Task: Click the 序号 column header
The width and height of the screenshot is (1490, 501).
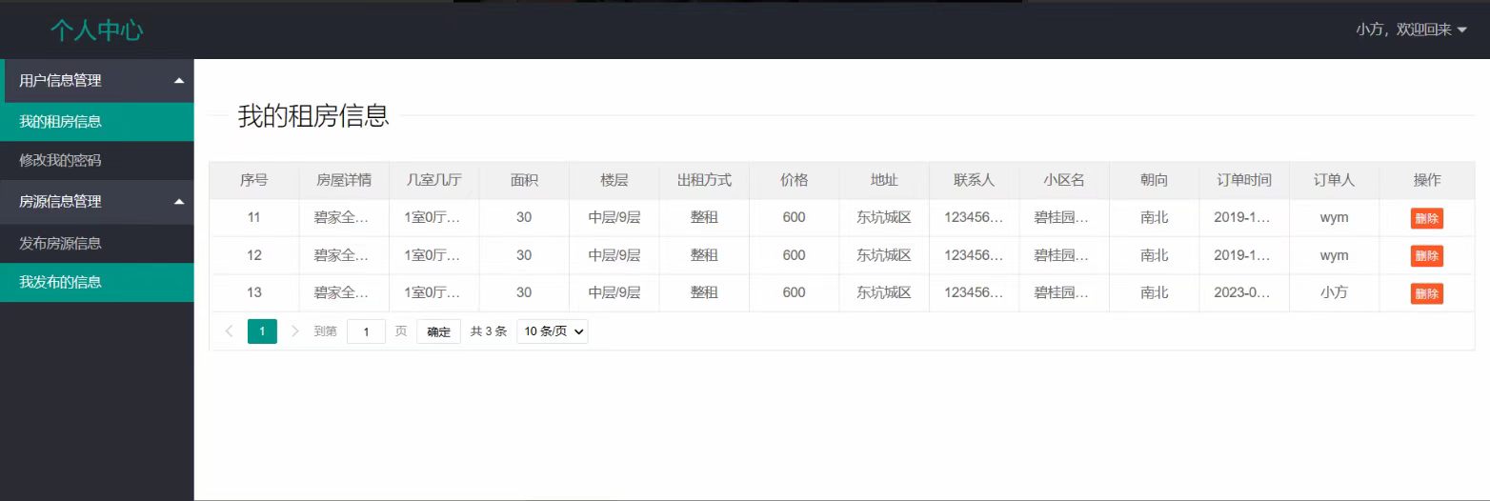Action: click(x=253, y=180)
